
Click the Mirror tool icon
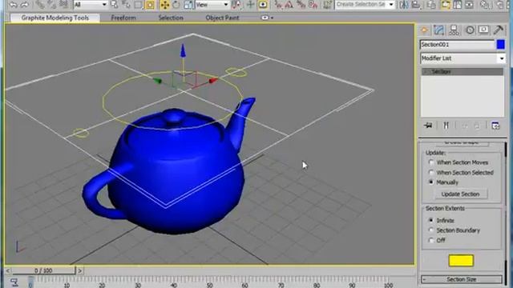coord(404,5)
